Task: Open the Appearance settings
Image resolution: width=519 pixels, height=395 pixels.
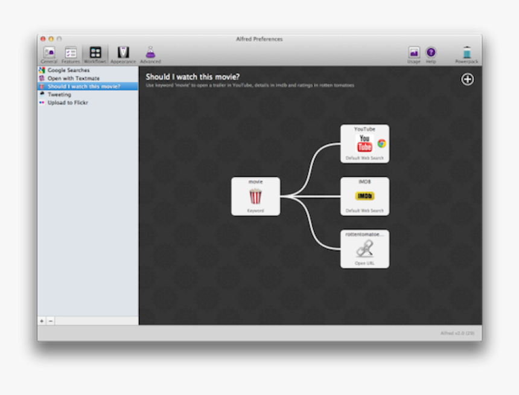Action: [123, 54]
